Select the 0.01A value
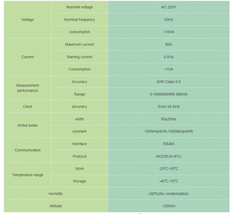The height and width of the screenshot is (214, 232). pos(169,57)
